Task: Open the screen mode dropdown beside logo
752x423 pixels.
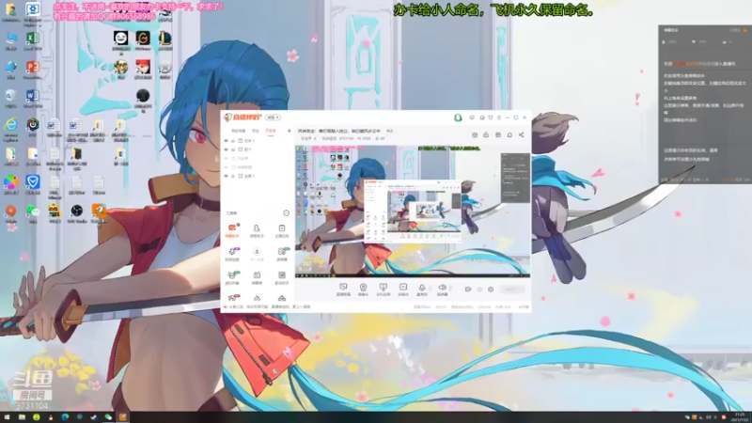Action: click(x=273, y=117)
